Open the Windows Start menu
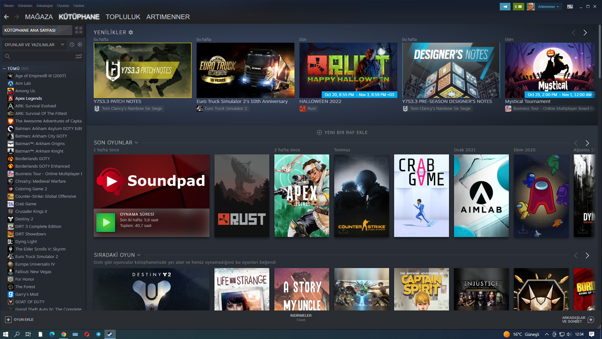The height and width of the screenshot is (339, 602). click(6, 334)
